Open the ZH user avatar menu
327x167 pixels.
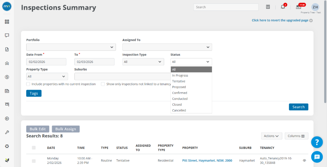tap(315, 7)
